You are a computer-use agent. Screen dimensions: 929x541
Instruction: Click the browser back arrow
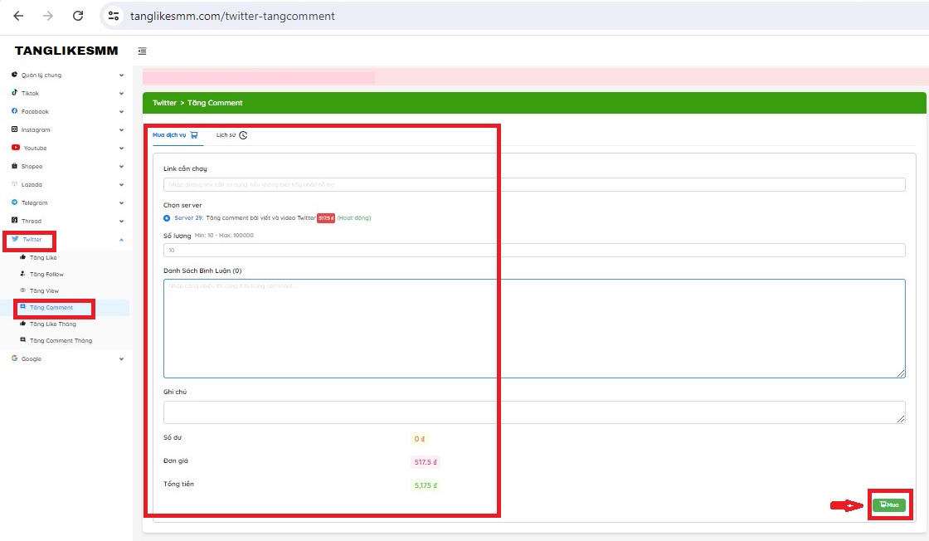pos(18,16)
